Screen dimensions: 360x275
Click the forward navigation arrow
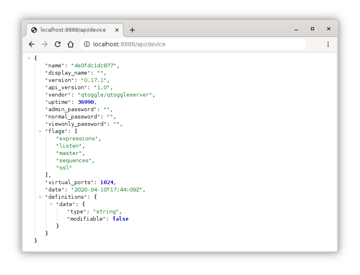pyautogui.click(x=45, y=44)
